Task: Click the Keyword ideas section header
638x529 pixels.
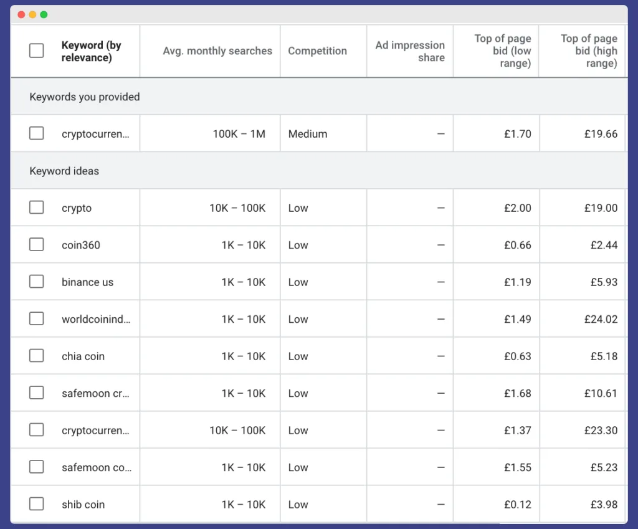Action: pyautogui.click(x=64, y=171)
